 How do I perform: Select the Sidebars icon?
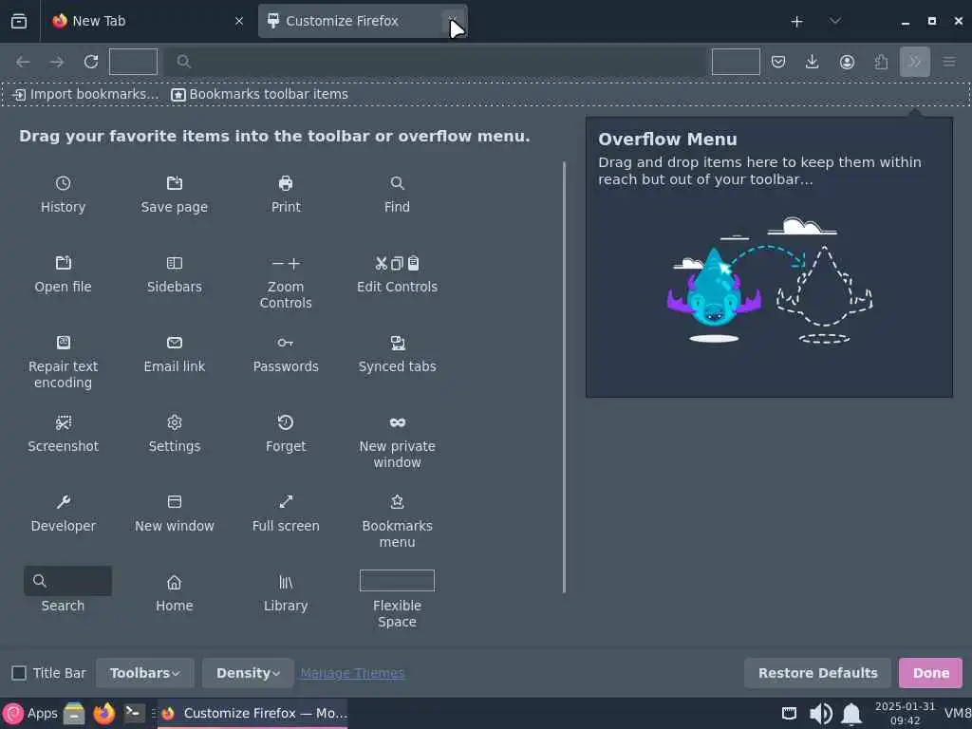click(175, 264)
